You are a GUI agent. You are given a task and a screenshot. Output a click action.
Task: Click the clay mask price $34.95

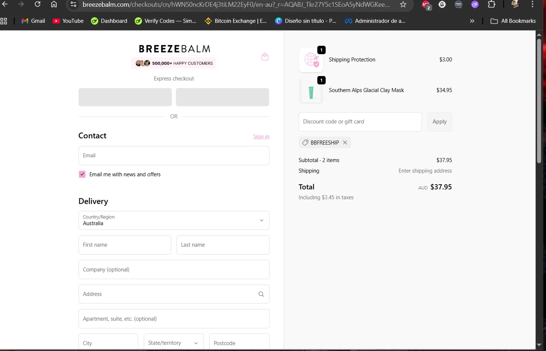pyautogui.click(x=444, y=90)
